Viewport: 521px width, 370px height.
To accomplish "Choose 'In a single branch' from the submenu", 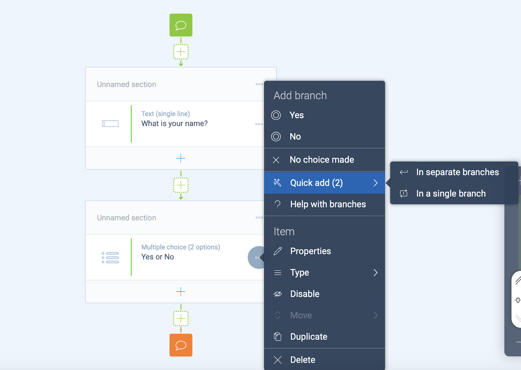I will [451, 193].
